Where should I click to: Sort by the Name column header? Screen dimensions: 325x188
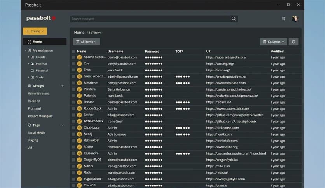pyautogui.click(x=81, y=51)
